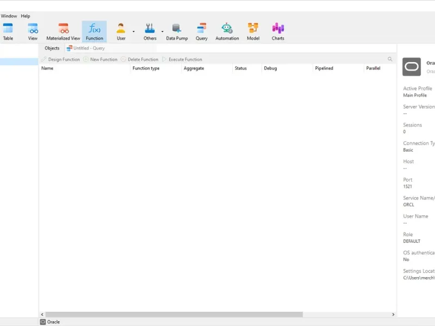435x326 pixels.
Task: Select the Function toolbar icon
Action: click(94, 32)
